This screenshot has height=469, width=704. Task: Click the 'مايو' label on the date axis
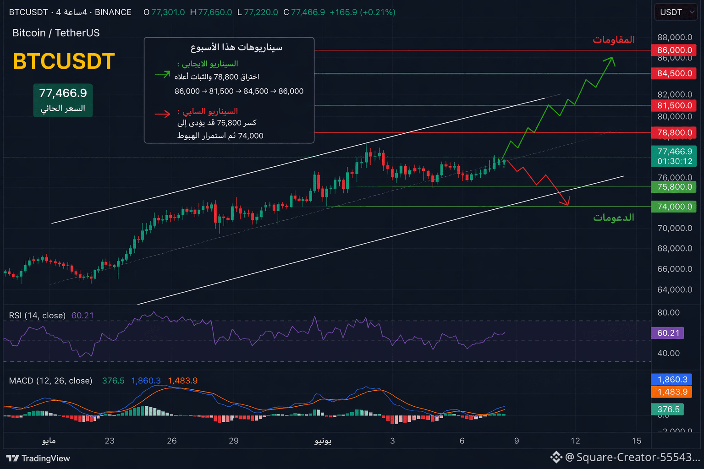49,441
